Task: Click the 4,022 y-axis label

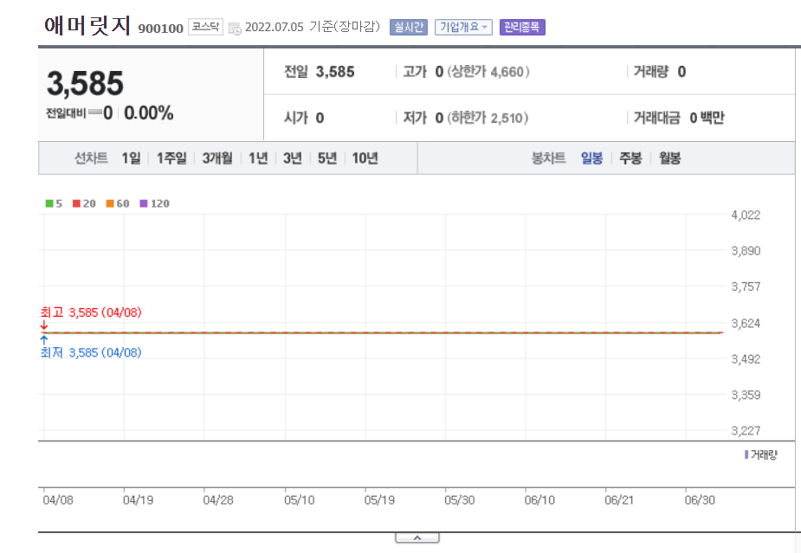Action: click(746, 215)
